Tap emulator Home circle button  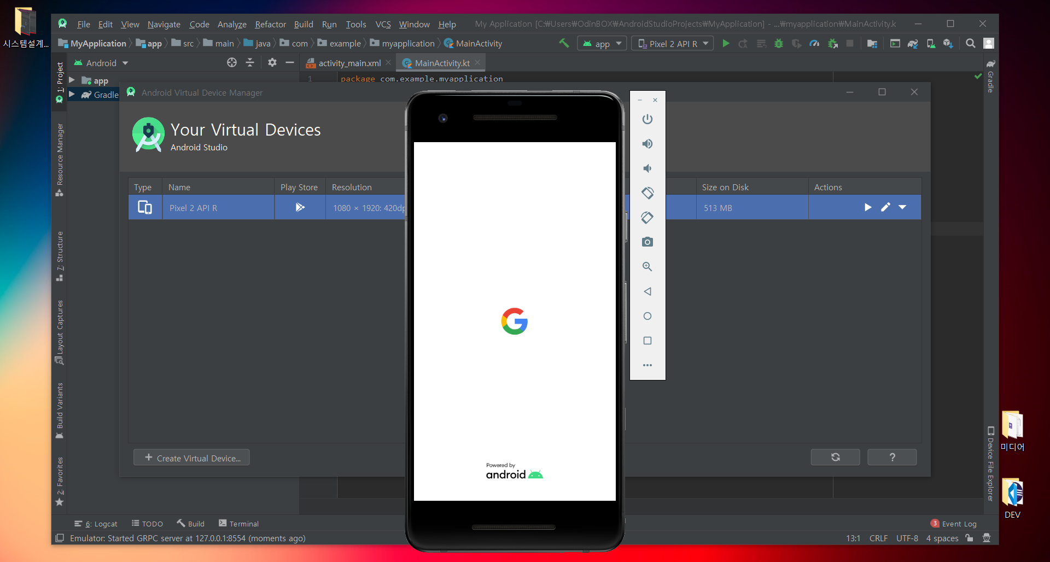coord(647,316)
